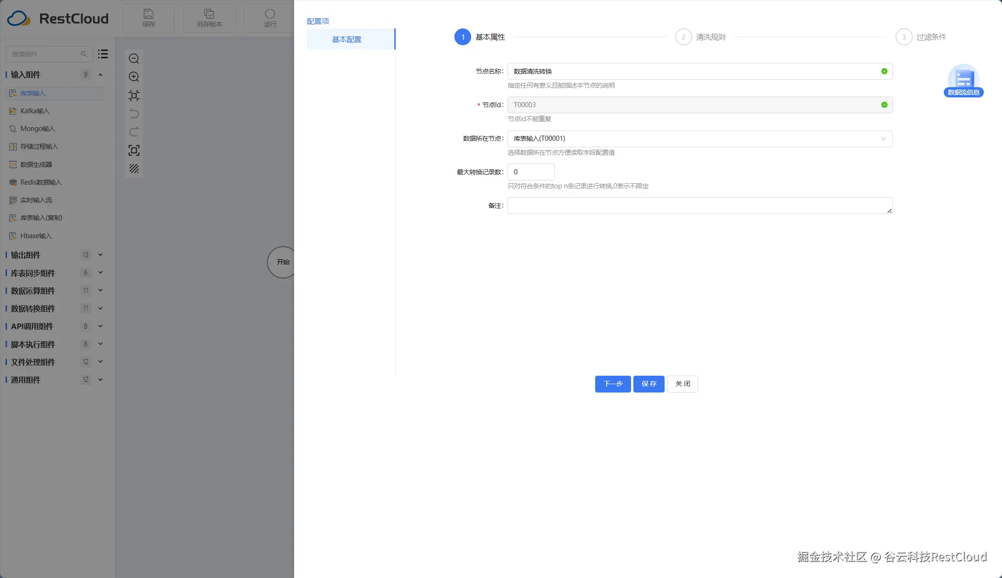The width and height of the screenshot is (1002, 578).
Task: Open the 数据流信息 floating icon
Action: tap(963, 81)
